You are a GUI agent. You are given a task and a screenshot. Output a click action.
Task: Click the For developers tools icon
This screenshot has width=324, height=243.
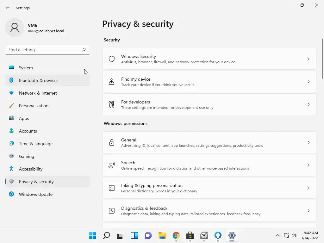pos(111,104)
